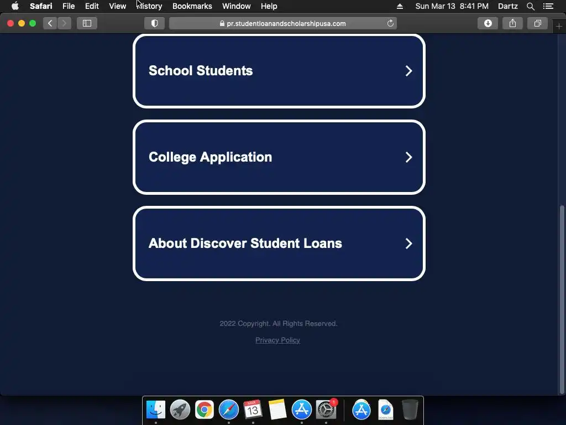Click the page vertical scrollbar thumb
This screenshot has height=425, width=566.
pyautogui.click(x=562, y=299)
